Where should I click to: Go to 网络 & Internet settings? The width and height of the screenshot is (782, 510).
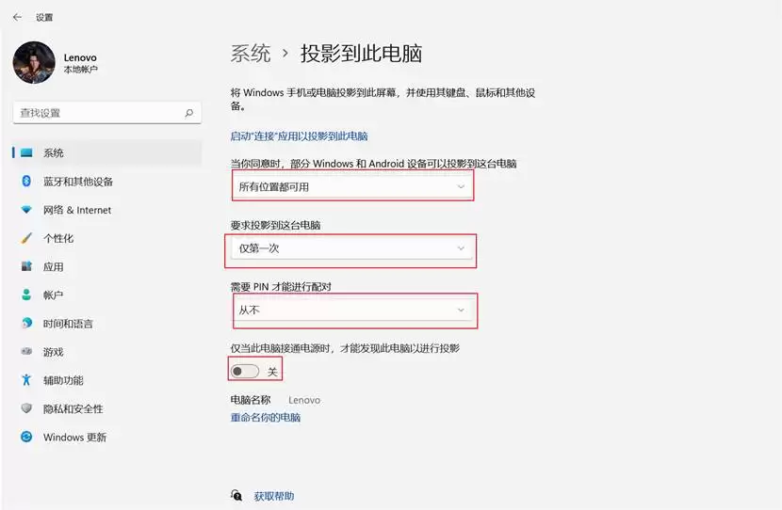tap(107, 210)
